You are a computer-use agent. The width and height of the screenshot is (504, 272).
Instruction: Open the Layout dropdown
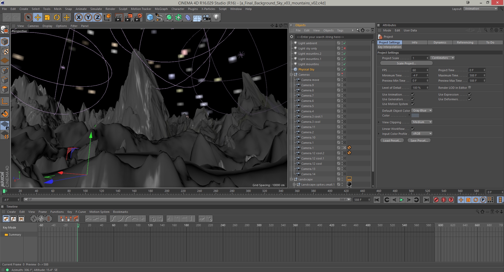[480, 9]
